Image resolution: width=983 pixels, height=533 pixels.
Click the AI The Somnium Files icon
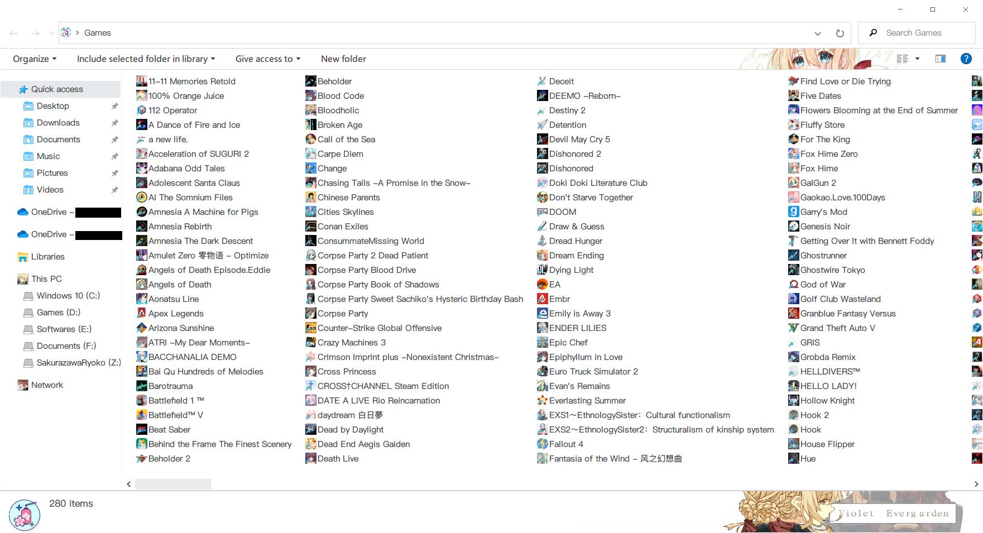(x=142, y=198)
